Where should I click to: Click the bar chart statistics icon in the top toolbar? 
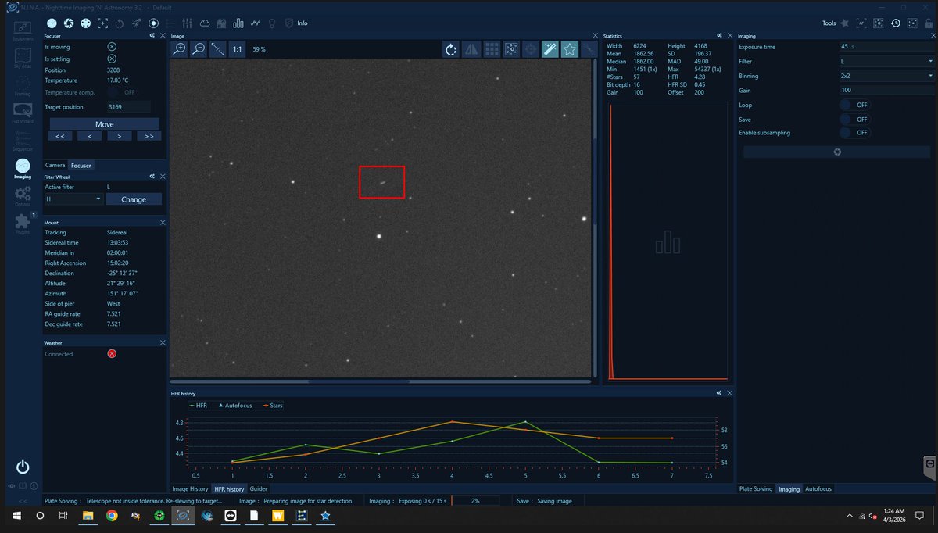coord(238,23)
